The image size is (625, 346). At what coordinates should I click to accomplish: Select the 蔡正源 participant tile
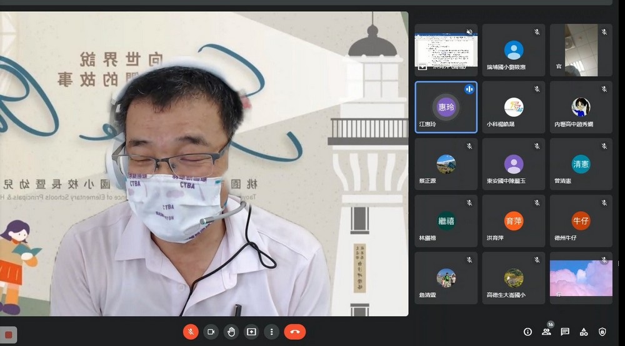coord(446,164)
